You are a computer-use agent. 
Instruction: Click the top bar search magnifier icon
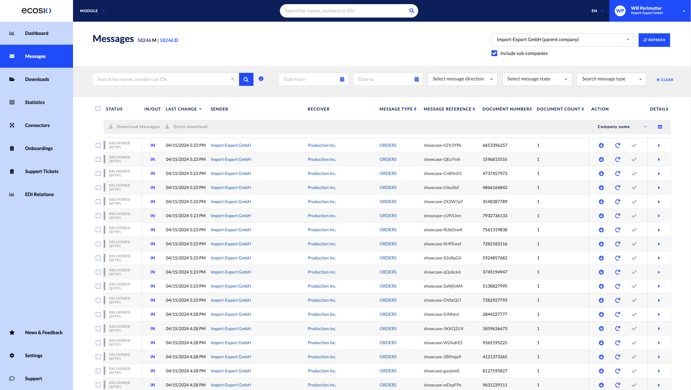point(411,11)
